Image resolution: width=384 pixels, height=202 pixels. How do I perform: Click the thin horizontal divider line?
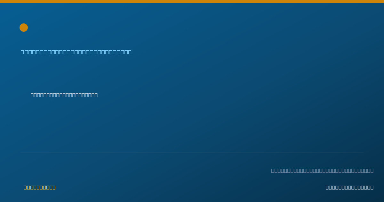coord(192,153)
